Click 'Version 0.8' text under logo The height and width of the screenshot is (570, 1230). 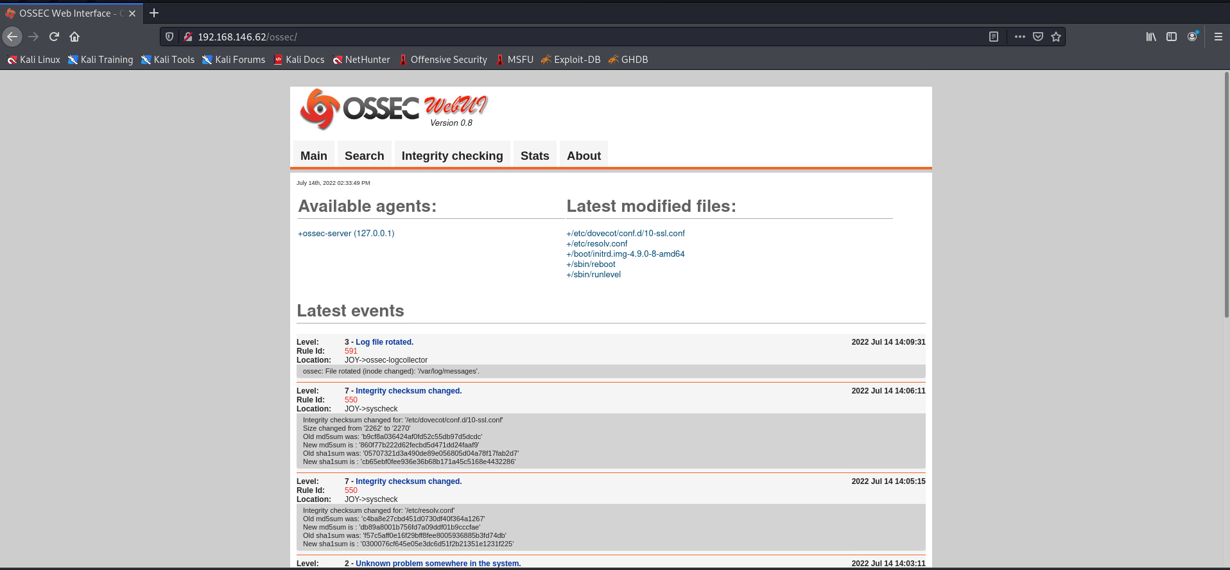451,123
